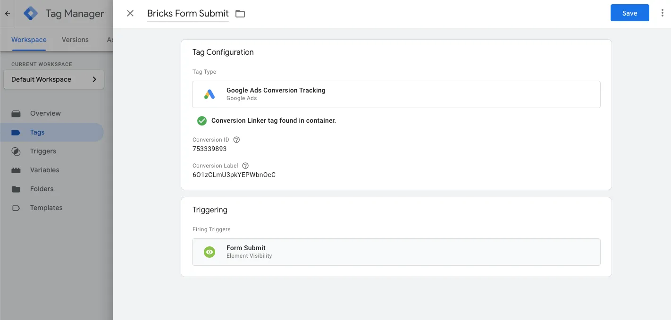Click the green Conversion Linker check icon

click(x=202, y=120)
